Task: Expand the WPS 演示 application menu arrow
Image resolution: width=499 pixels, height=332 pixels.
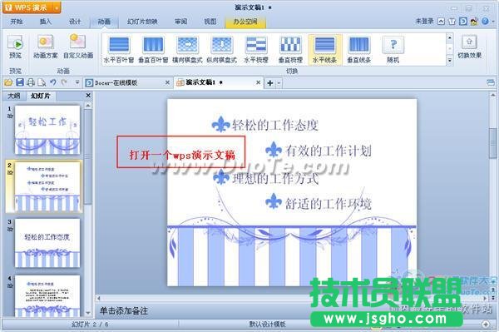Action: point(57,7)
